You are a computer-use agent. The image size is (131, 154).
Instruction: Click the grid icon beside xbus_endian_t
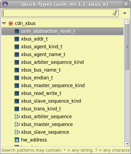[x=17, y=78]
